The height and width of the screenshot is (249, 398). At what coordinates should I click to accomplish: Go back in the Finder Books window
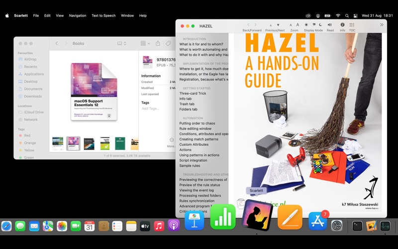pyautogui.click(x=57, y=43)
